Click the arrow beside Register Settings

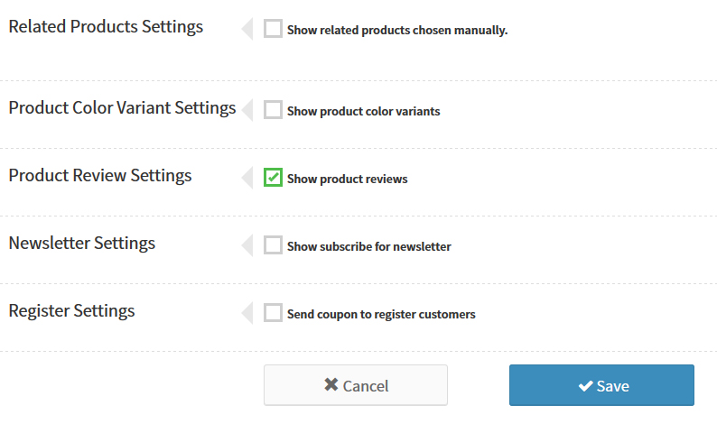[247, 313]
